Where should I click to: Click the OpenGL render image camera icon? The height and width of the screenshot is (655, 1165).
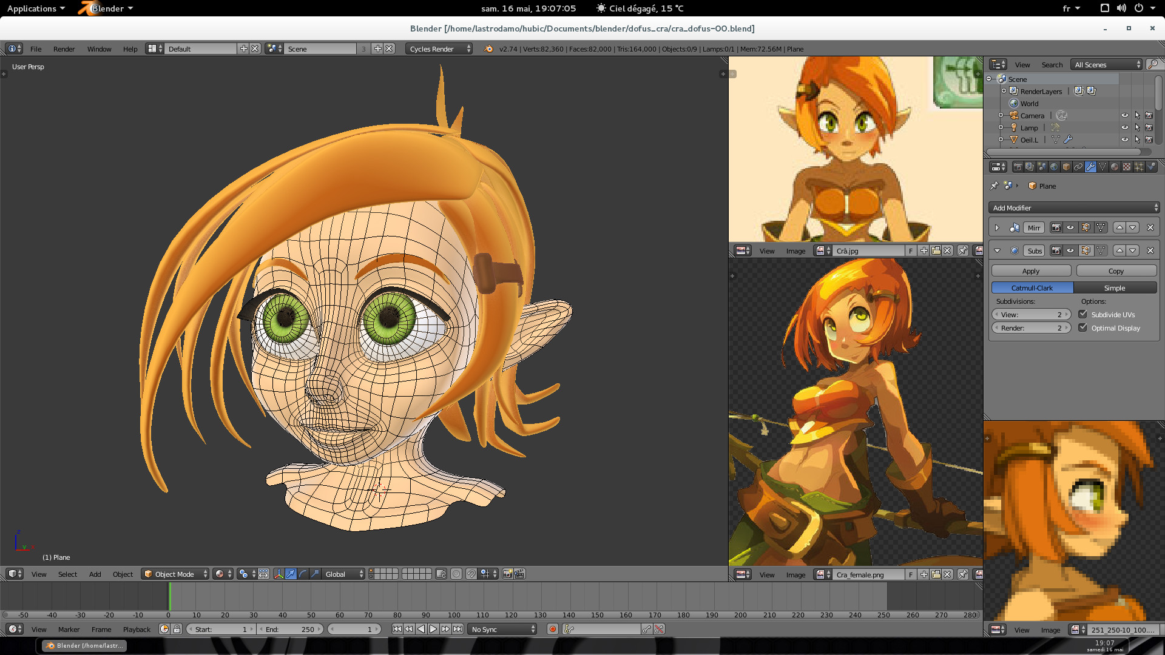[507, 574]
